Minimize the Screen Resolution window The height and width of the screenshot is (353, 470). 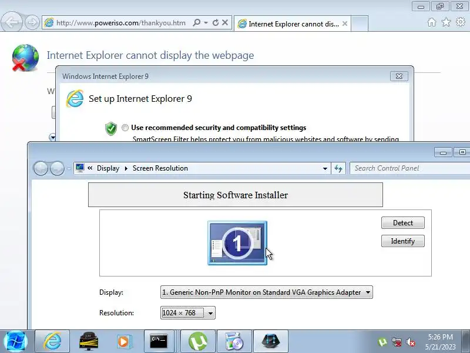[x=443, y=152]
